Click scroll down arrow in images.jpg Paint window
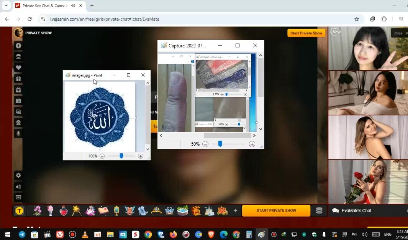The image size is (408, 240). 147,149
